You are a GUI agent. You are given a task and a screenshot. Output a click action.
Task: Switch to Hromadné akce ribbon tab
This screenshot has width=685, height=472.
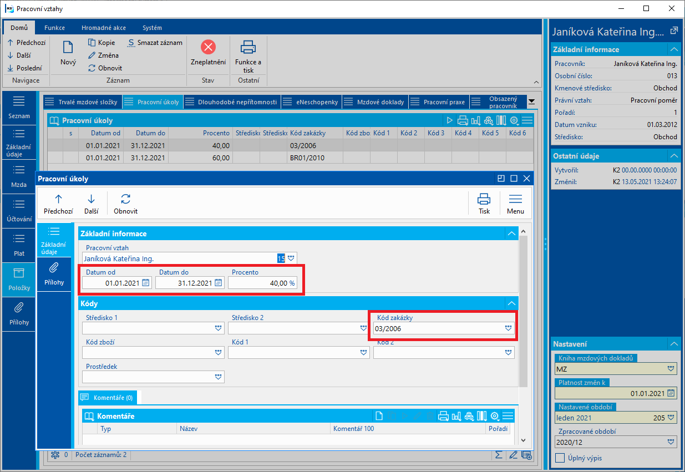104,28
